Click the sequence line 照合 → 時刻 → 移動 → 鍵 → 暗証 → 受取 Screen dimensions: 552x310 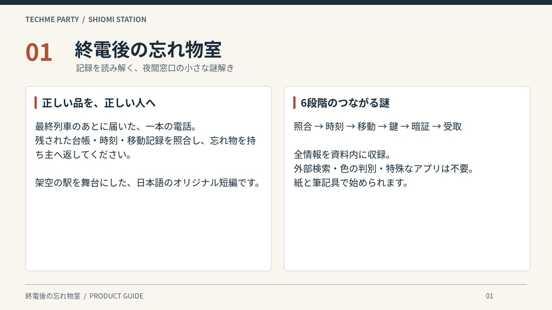[378, 126]
